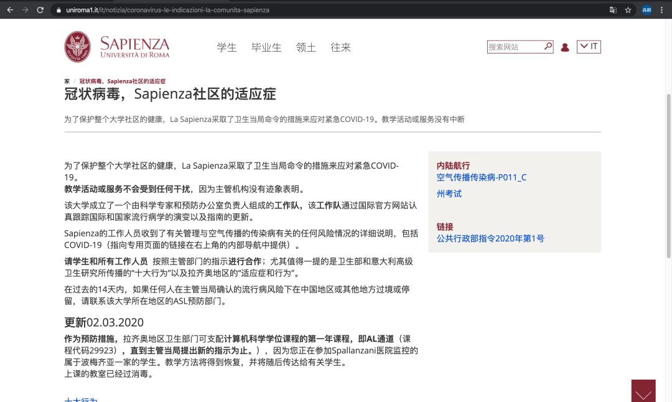Bookmark this page with the star

(x=628, y=10)
